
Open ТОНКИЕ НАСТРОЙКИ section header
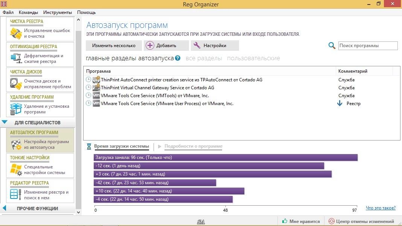30,157
